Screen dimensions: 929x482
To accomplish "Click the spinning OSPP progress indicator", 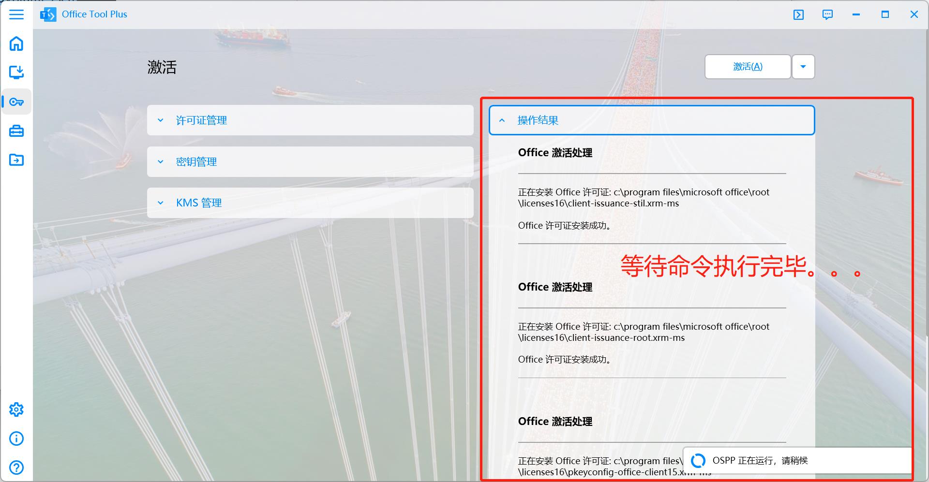I will click(x=698, y=460).
